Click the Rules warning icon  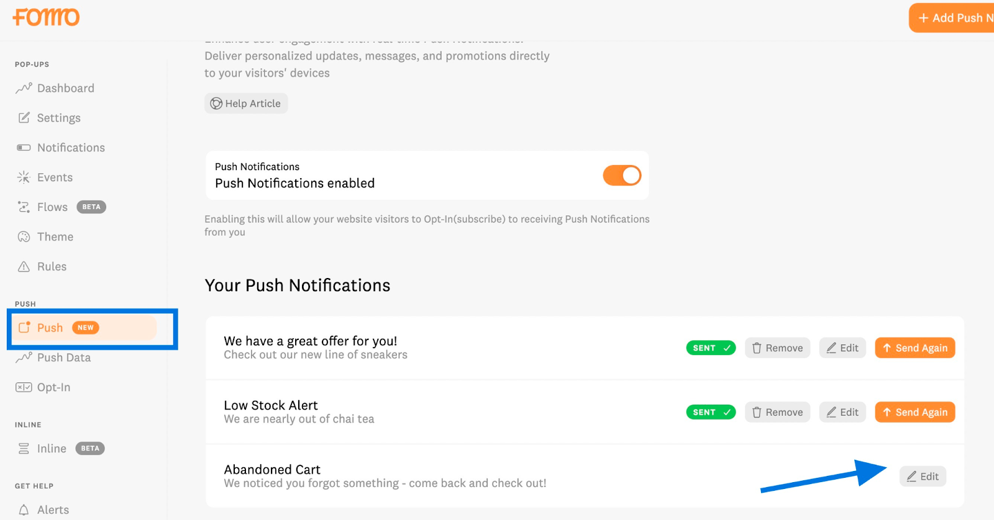[24, 266]
